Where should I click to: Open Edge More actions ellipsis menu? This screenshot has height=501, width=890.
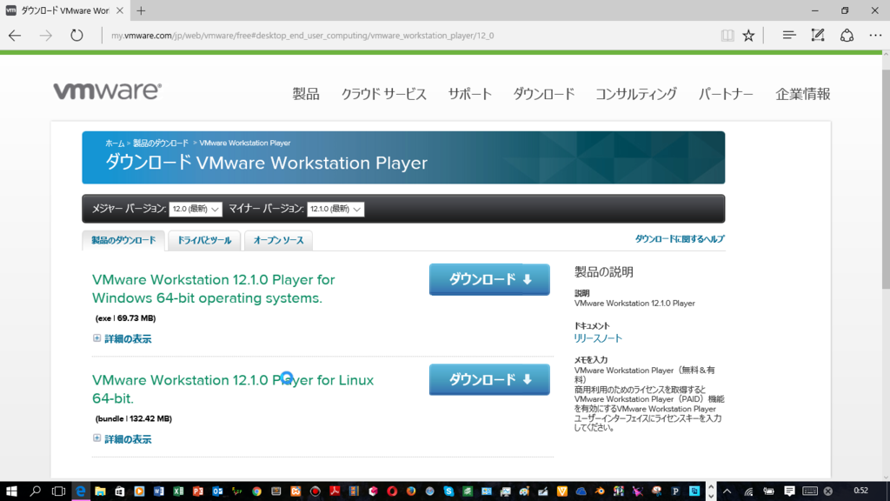875,35
